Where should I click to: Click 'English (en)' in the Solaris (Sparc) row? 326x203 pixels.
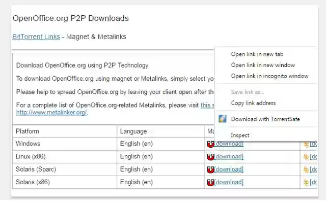pos(137,169)
